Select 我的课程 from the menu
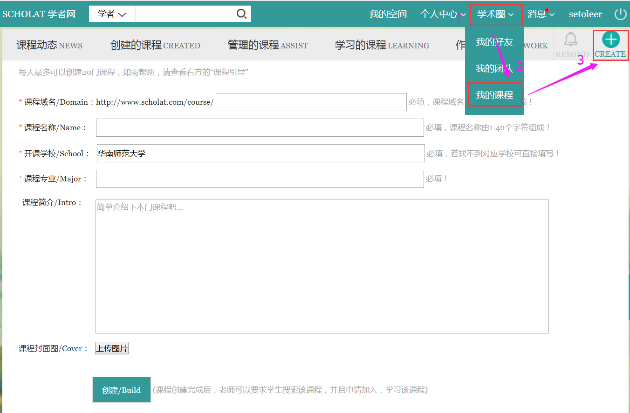This screenshot has height=413, width=630. 494,95
